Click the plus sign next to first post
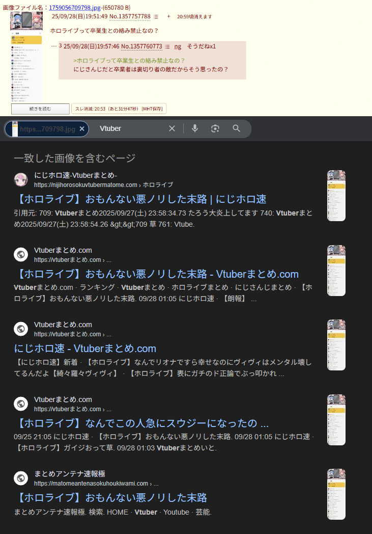 [x=168, y=17]
